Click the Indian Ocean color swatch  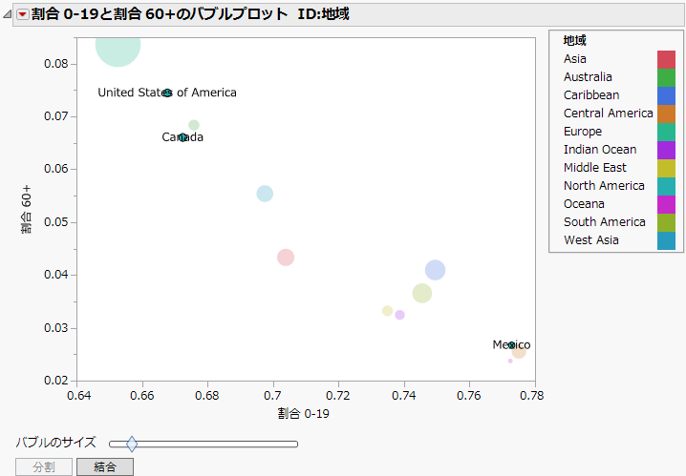pyautogui.click(x=666, y=150)
